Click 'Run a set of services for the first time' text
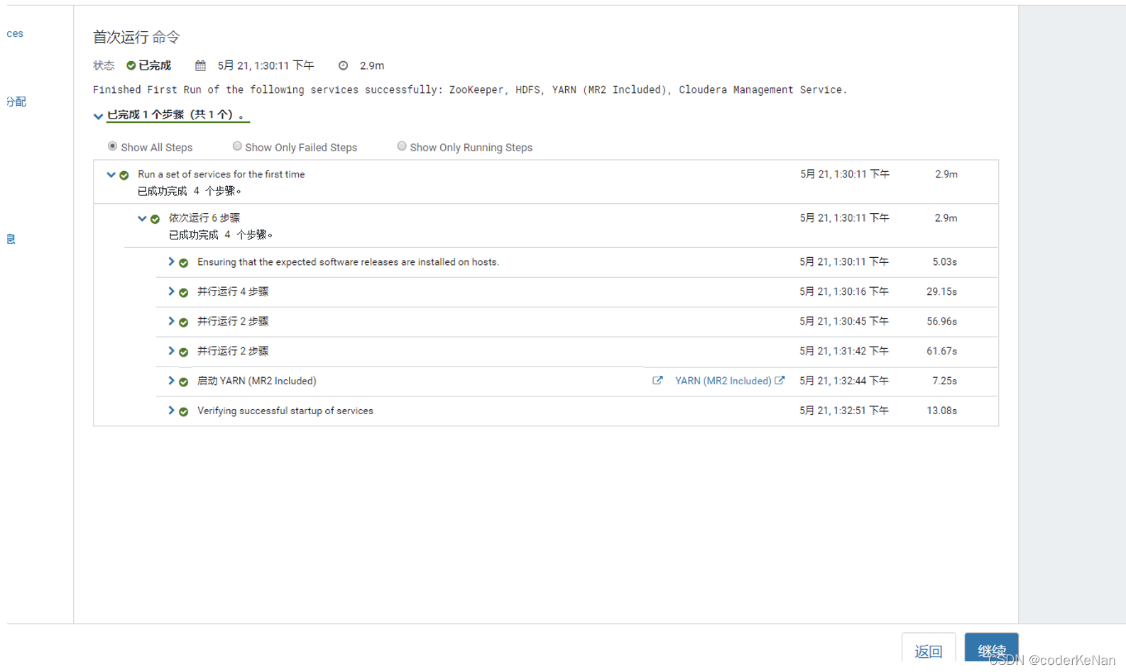This screenshot has height=672, width=1126. (x=222, y=174)
